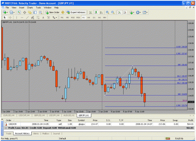Switch timeframe to D1

(x=94, y=18)
